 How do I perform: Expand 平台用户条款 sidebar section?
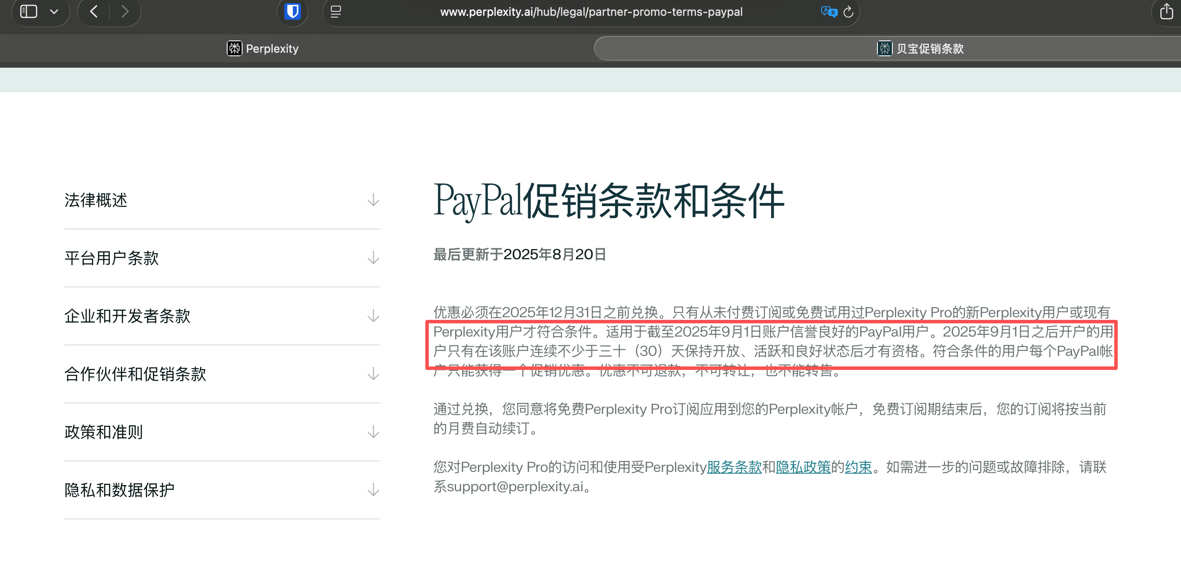click(x=373, y=258)
